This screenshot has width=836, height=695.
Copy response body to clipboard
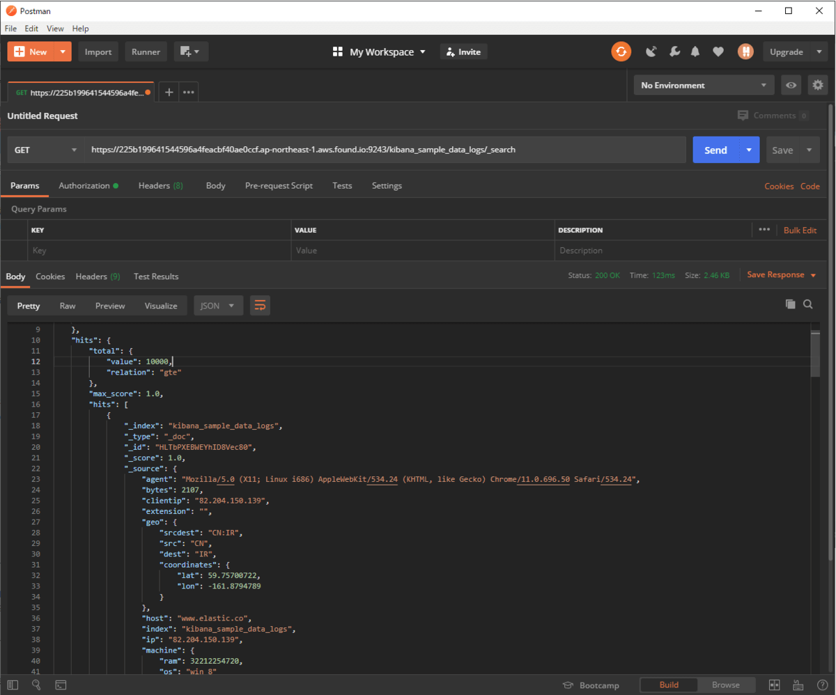coord(790,304)
